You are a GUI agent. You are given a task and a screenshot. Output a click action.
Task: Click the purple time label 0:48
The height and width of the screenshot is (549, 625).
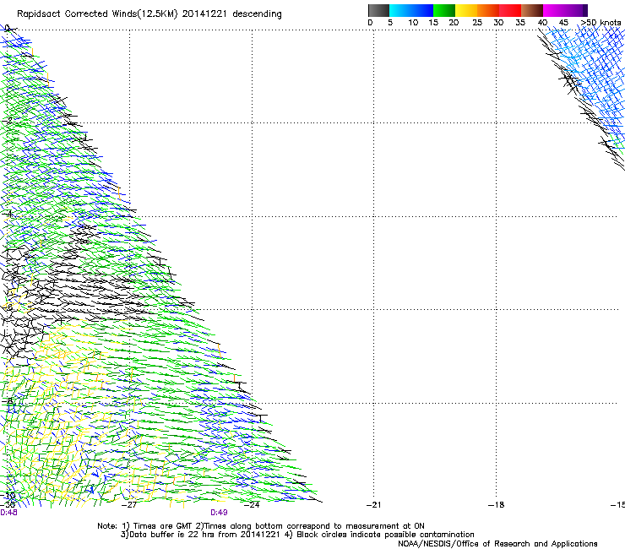[x=8, y=513]
